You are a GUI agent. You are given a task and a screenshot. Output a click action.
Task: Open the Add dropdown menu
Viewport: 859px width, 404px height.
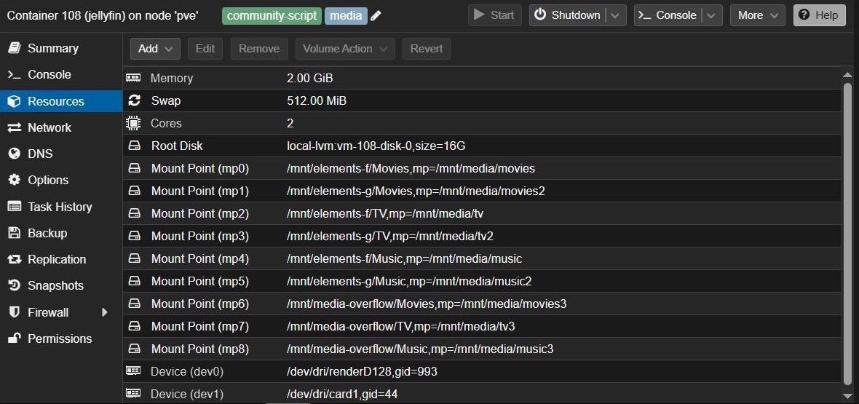click(156, 49)
